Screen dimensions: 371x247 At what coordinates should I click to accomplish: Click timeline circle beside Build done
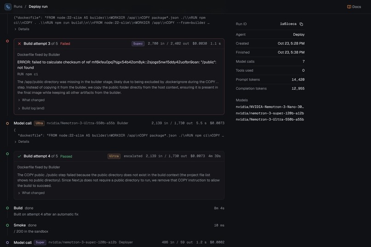(7, 208)
